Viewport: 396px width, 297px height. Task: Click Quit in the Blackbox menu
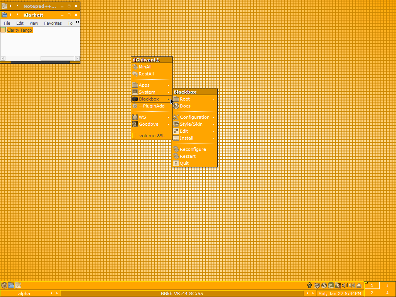195,163
